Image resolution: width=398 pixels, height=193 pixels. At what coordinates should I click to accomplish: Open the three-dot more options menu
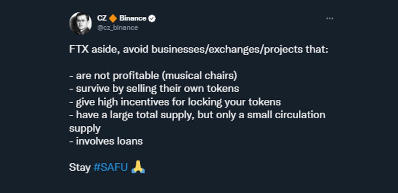pyautogui.click(x=330, y=19)
